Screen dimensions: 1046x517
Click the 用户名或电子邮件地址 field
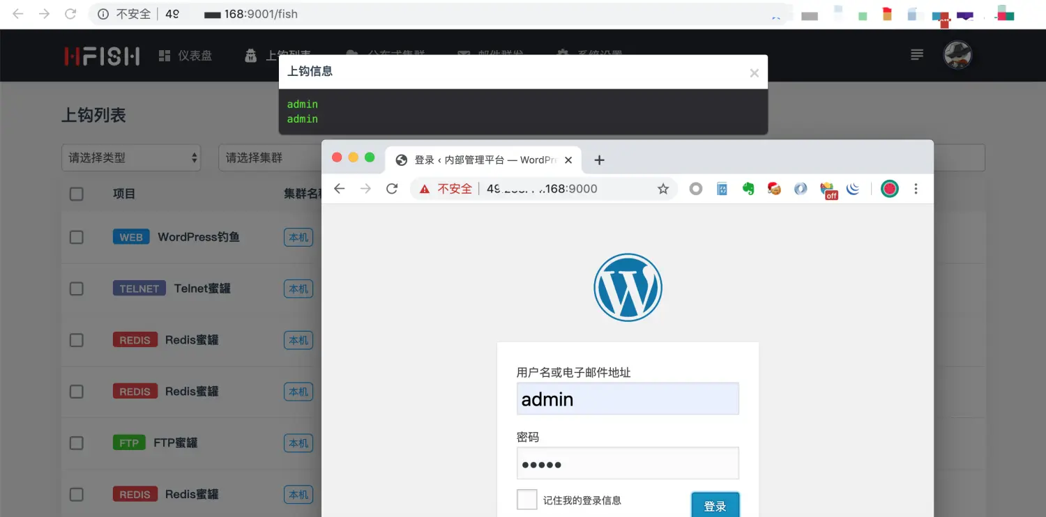pyautogui.click(x=628, y=399)
